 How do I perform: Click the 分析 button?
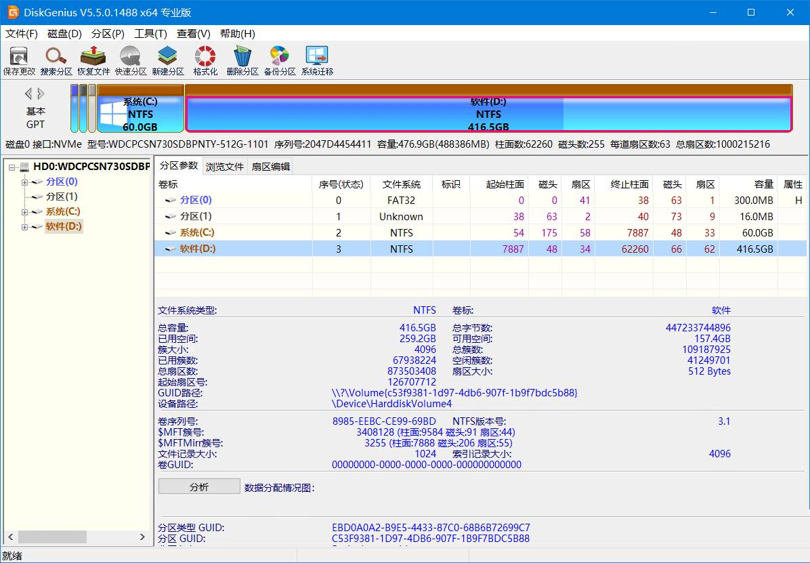pos(199,486)
